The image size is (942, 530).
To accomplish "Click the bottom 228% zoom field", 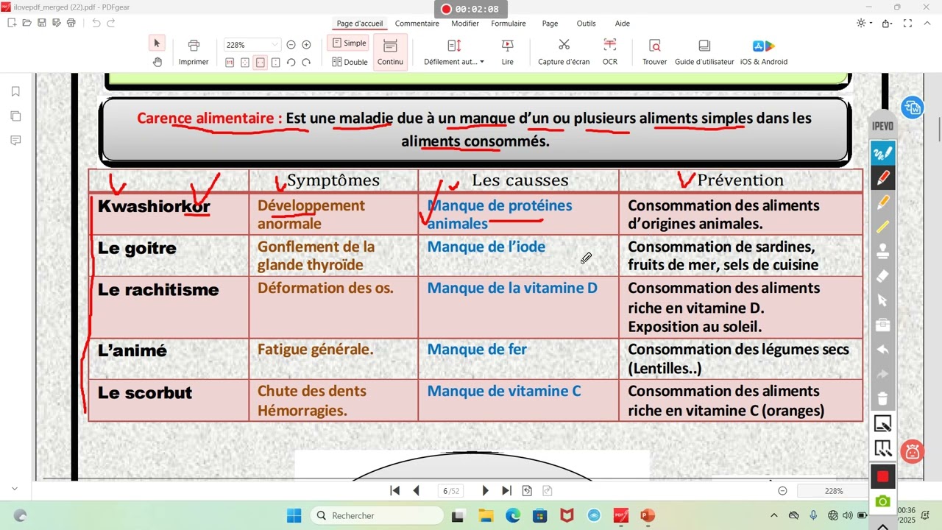I will pos(834,491).
